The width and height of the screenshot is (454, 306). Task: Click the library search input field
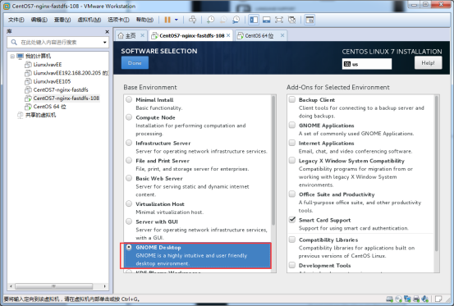point(58,43)
